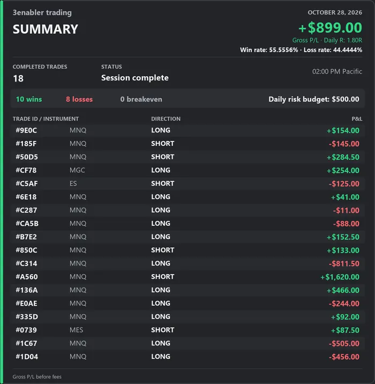Click the completed trades count 18
The image size is (375, 384).
tap(18, 79)
